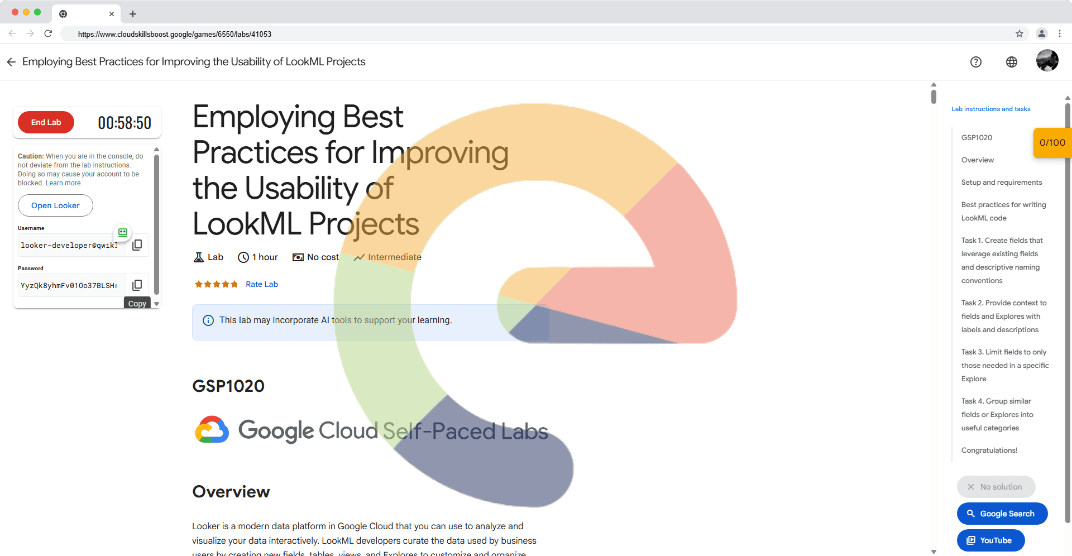Click the Open Looker button
The width and height of the screenshot is (1072, 556).
[x=55, y=205]
